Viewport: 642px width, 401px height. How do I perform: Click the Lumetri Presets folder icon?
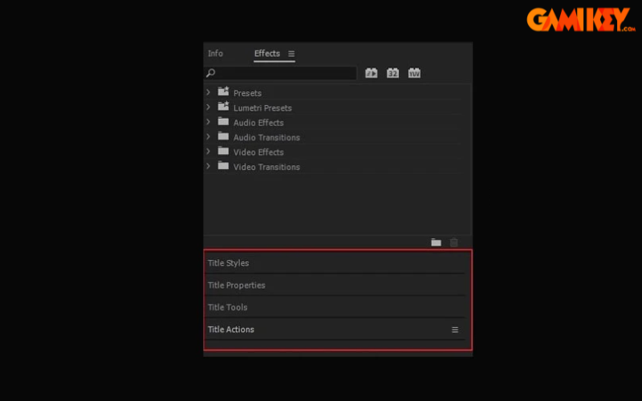click(223, 106)
